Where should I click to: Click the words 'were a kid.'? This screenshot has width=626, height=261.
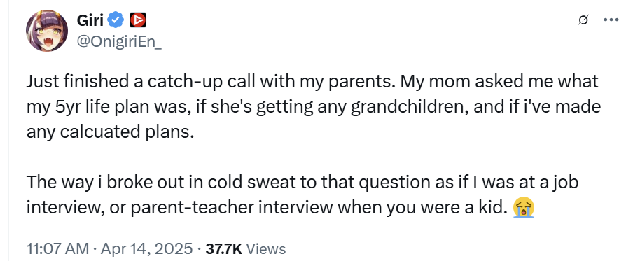[x=467, y=209]
